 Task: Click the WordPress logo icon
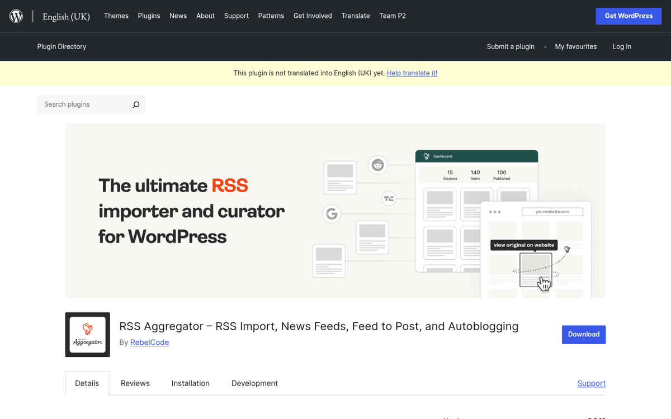[x=16, y=16]
